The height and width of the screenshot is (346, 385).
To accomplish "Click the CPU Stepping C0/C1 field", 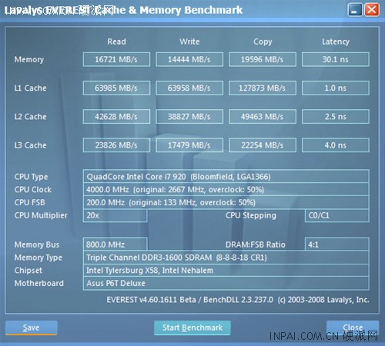I will point(337,215).
